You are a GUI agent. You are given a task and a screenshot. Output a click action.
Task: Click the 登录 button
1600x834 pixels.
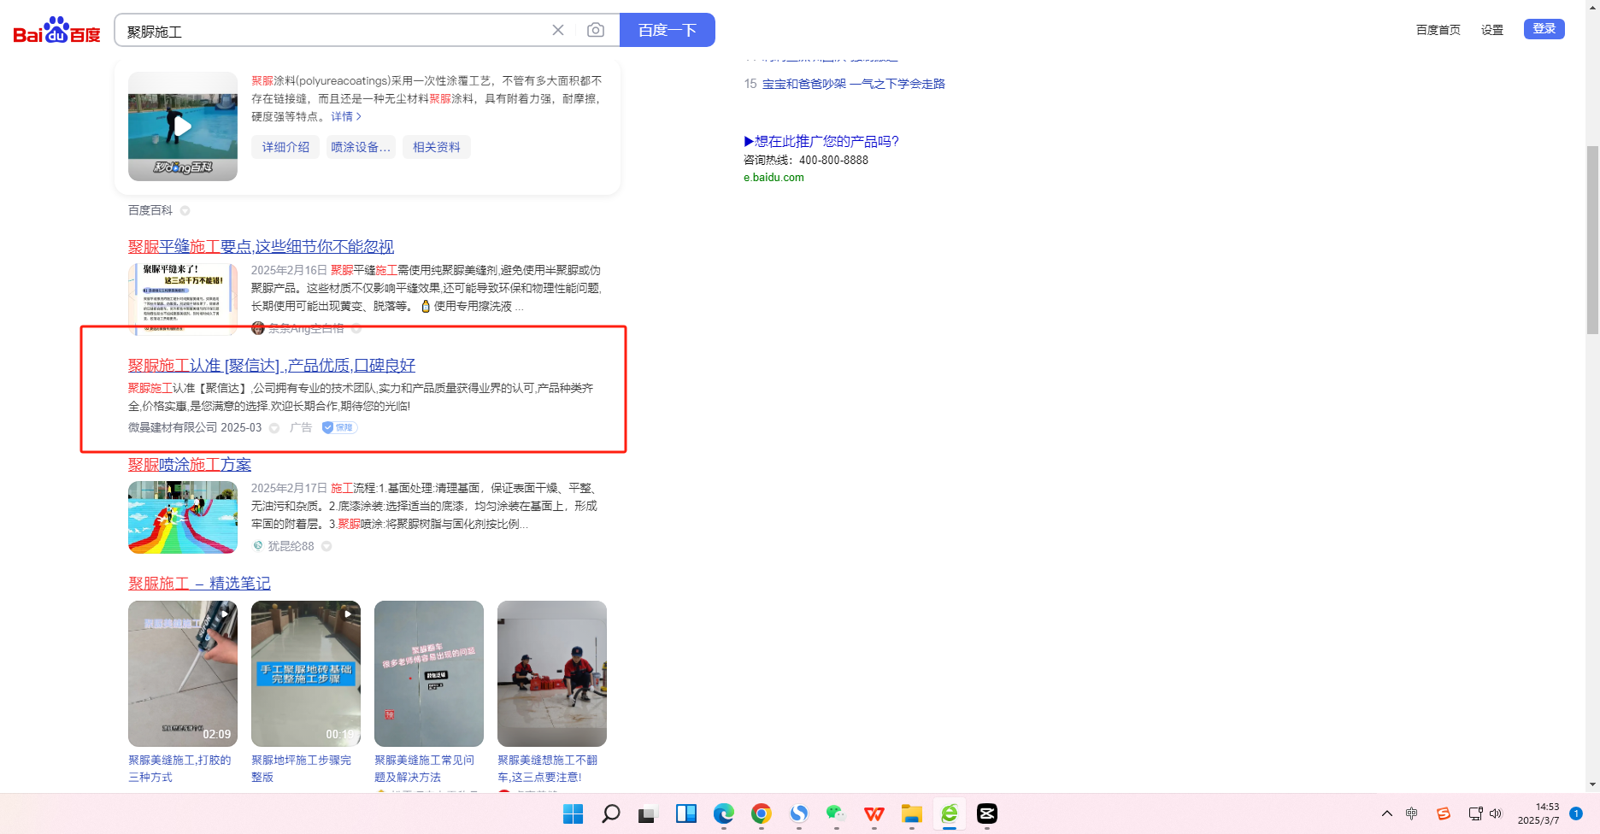[1544, 29]
